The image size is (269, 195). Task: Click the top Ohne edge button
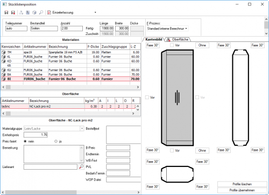click(202, 45)
